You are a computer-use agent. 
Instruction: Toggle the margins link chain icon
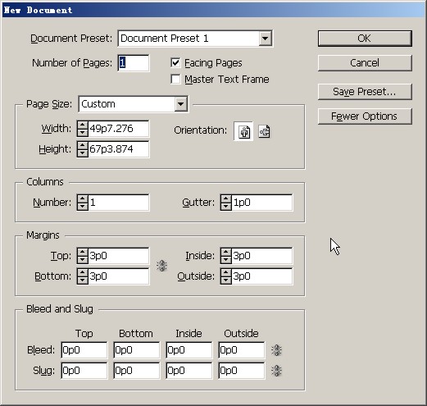(x=161, y=266)
